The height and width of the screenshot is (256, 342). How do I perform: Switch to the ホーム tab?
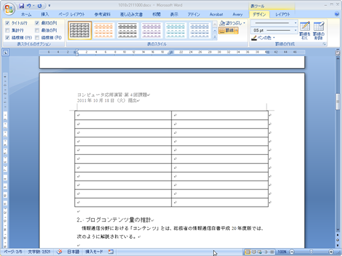click(x=26, y=15)
